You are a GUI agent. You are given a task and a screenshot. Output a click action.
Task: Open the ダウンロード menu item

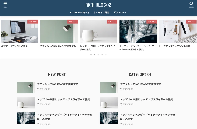click(x=120, y=13)
